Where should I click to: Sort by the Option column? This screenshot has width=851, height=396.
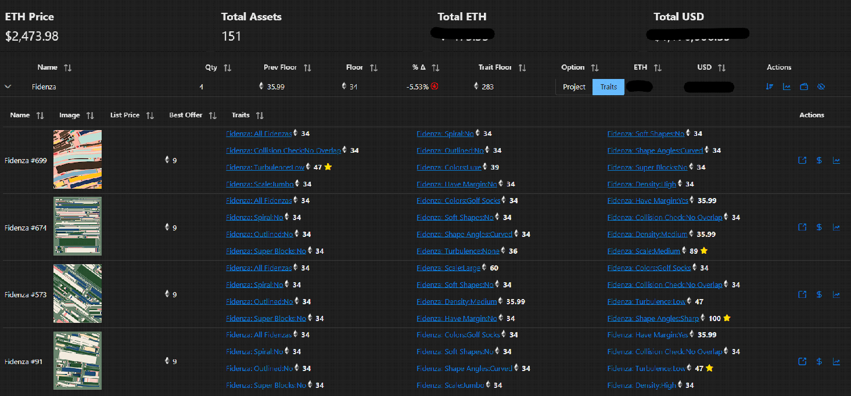595,68
